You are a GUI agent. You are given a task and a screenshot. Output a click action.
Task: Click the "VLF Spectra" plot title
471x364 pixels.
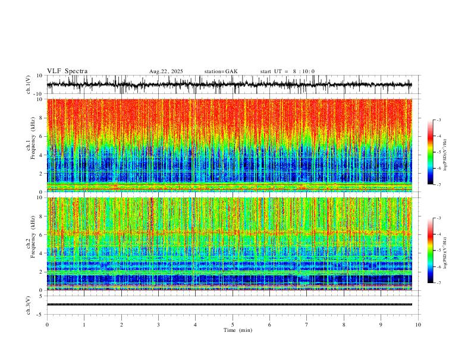click(67, 71)
